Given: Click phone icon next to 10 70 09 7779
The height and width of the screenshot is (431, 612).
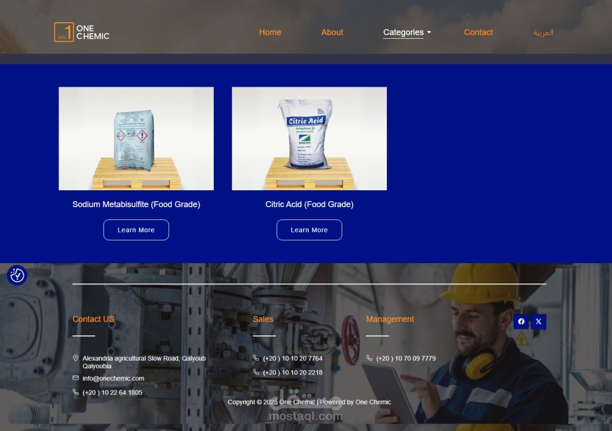Looking at the screenshot, I should tap(369, 358).
